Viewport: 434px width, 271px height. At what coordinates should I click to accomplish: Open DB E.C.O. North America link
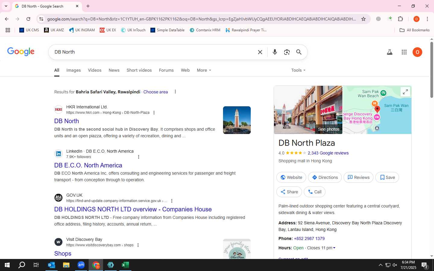(88, 165)
